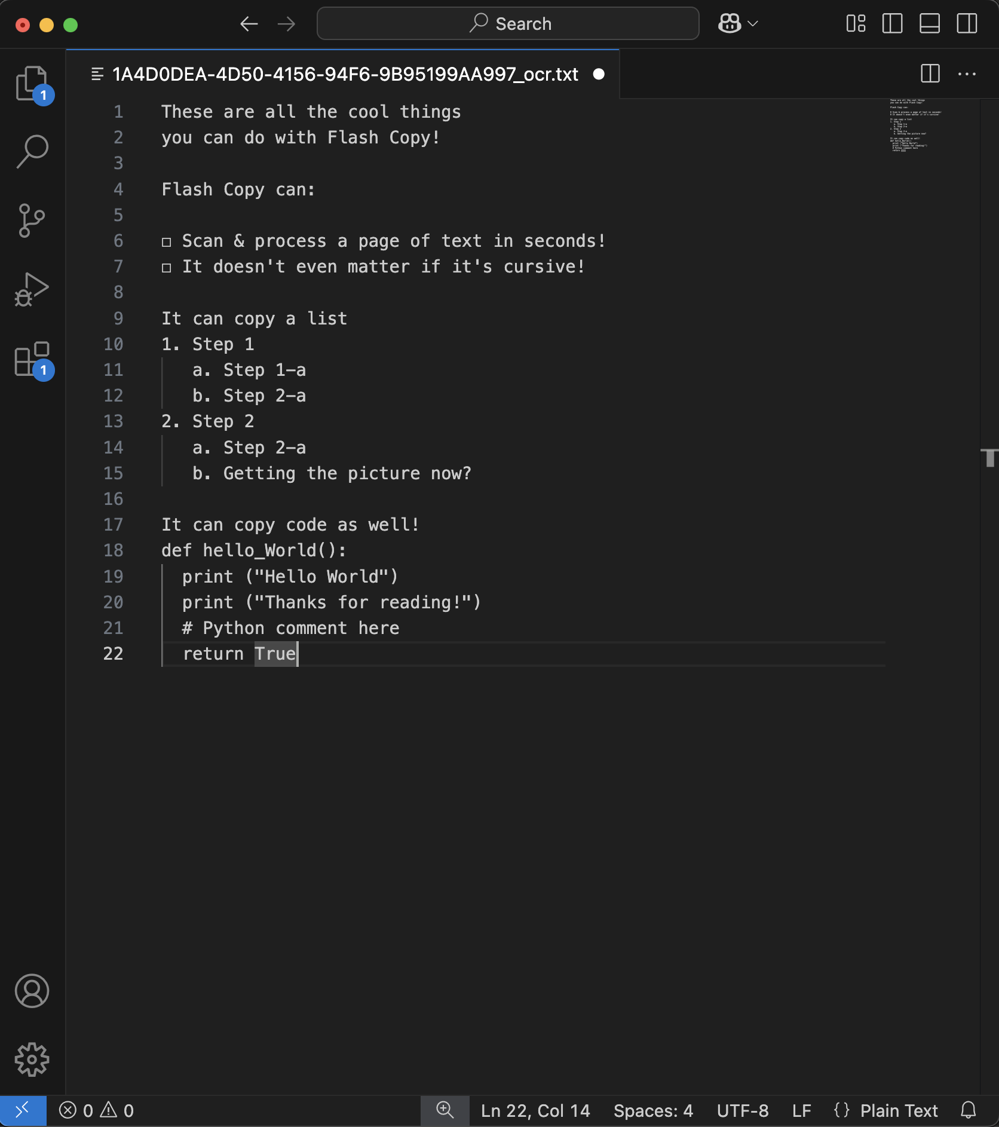Screen dimensions: 999x1127
Task: Open the Manage settings gear icon
Action: point(33,1059)
